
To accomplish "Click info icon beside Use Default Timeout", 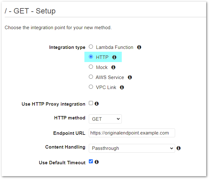I will click(x=97, y=162).
